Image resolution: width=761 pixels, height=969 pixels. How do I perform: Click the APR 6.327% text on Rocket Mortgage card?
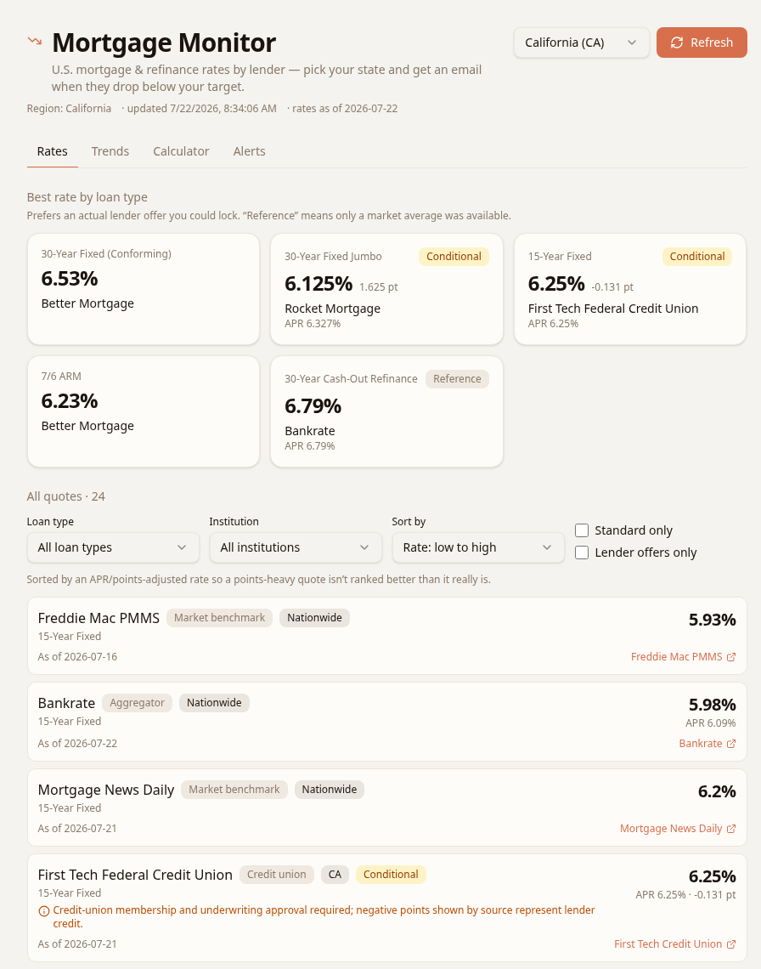[x=313, y=324]
